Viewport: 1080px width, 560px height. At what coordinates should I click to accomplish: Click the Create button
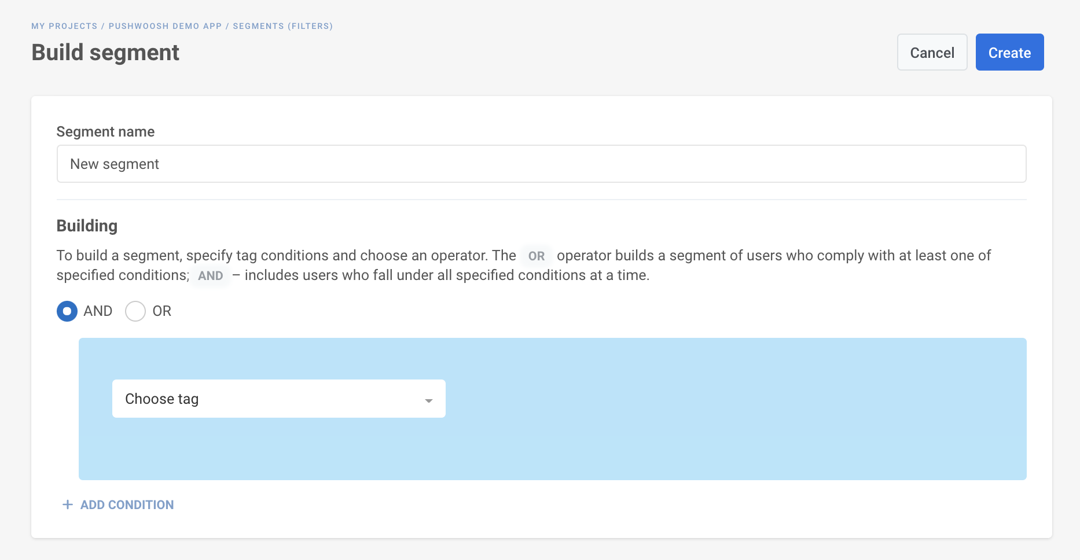(1010, 52)
